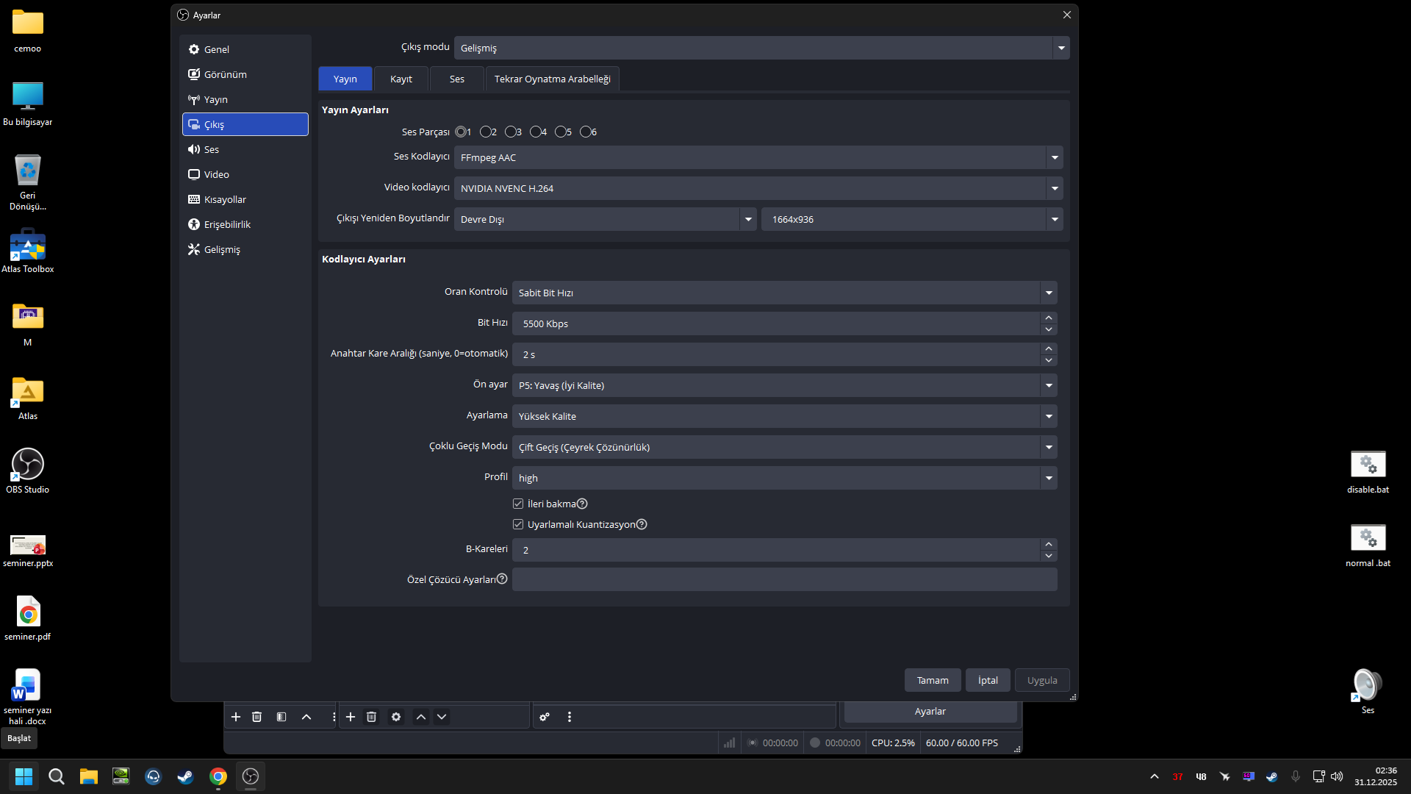
Task: Expand the 1664x936 resolution dropdown
Action: click(x=912, y=219)
